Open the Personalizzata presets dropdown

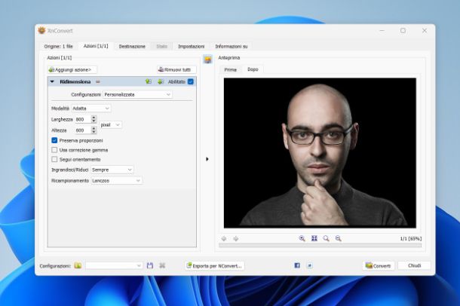(x=137, y=94)
